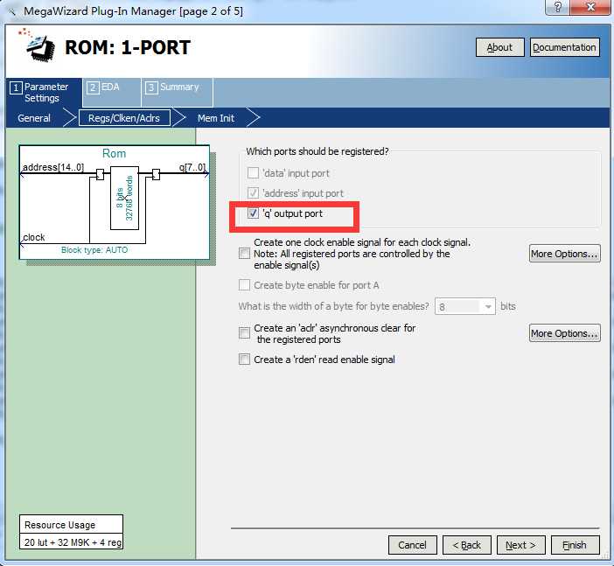The height and width of the screenshot is (566, 614).
Task: Click the 'Which ports should be registered?' label
Action: tap(317, 151)
